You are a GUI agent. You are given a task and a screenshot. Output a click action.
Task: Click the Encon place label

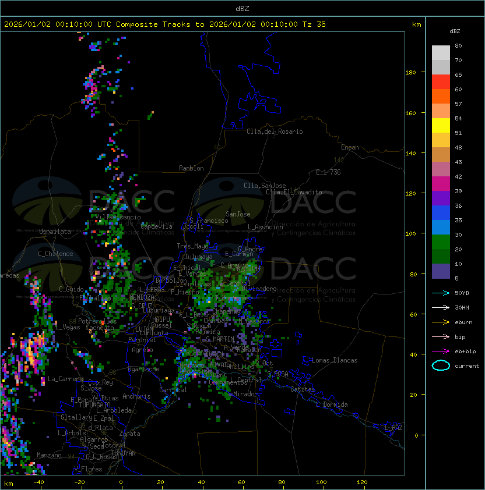[x=350, y=147]
